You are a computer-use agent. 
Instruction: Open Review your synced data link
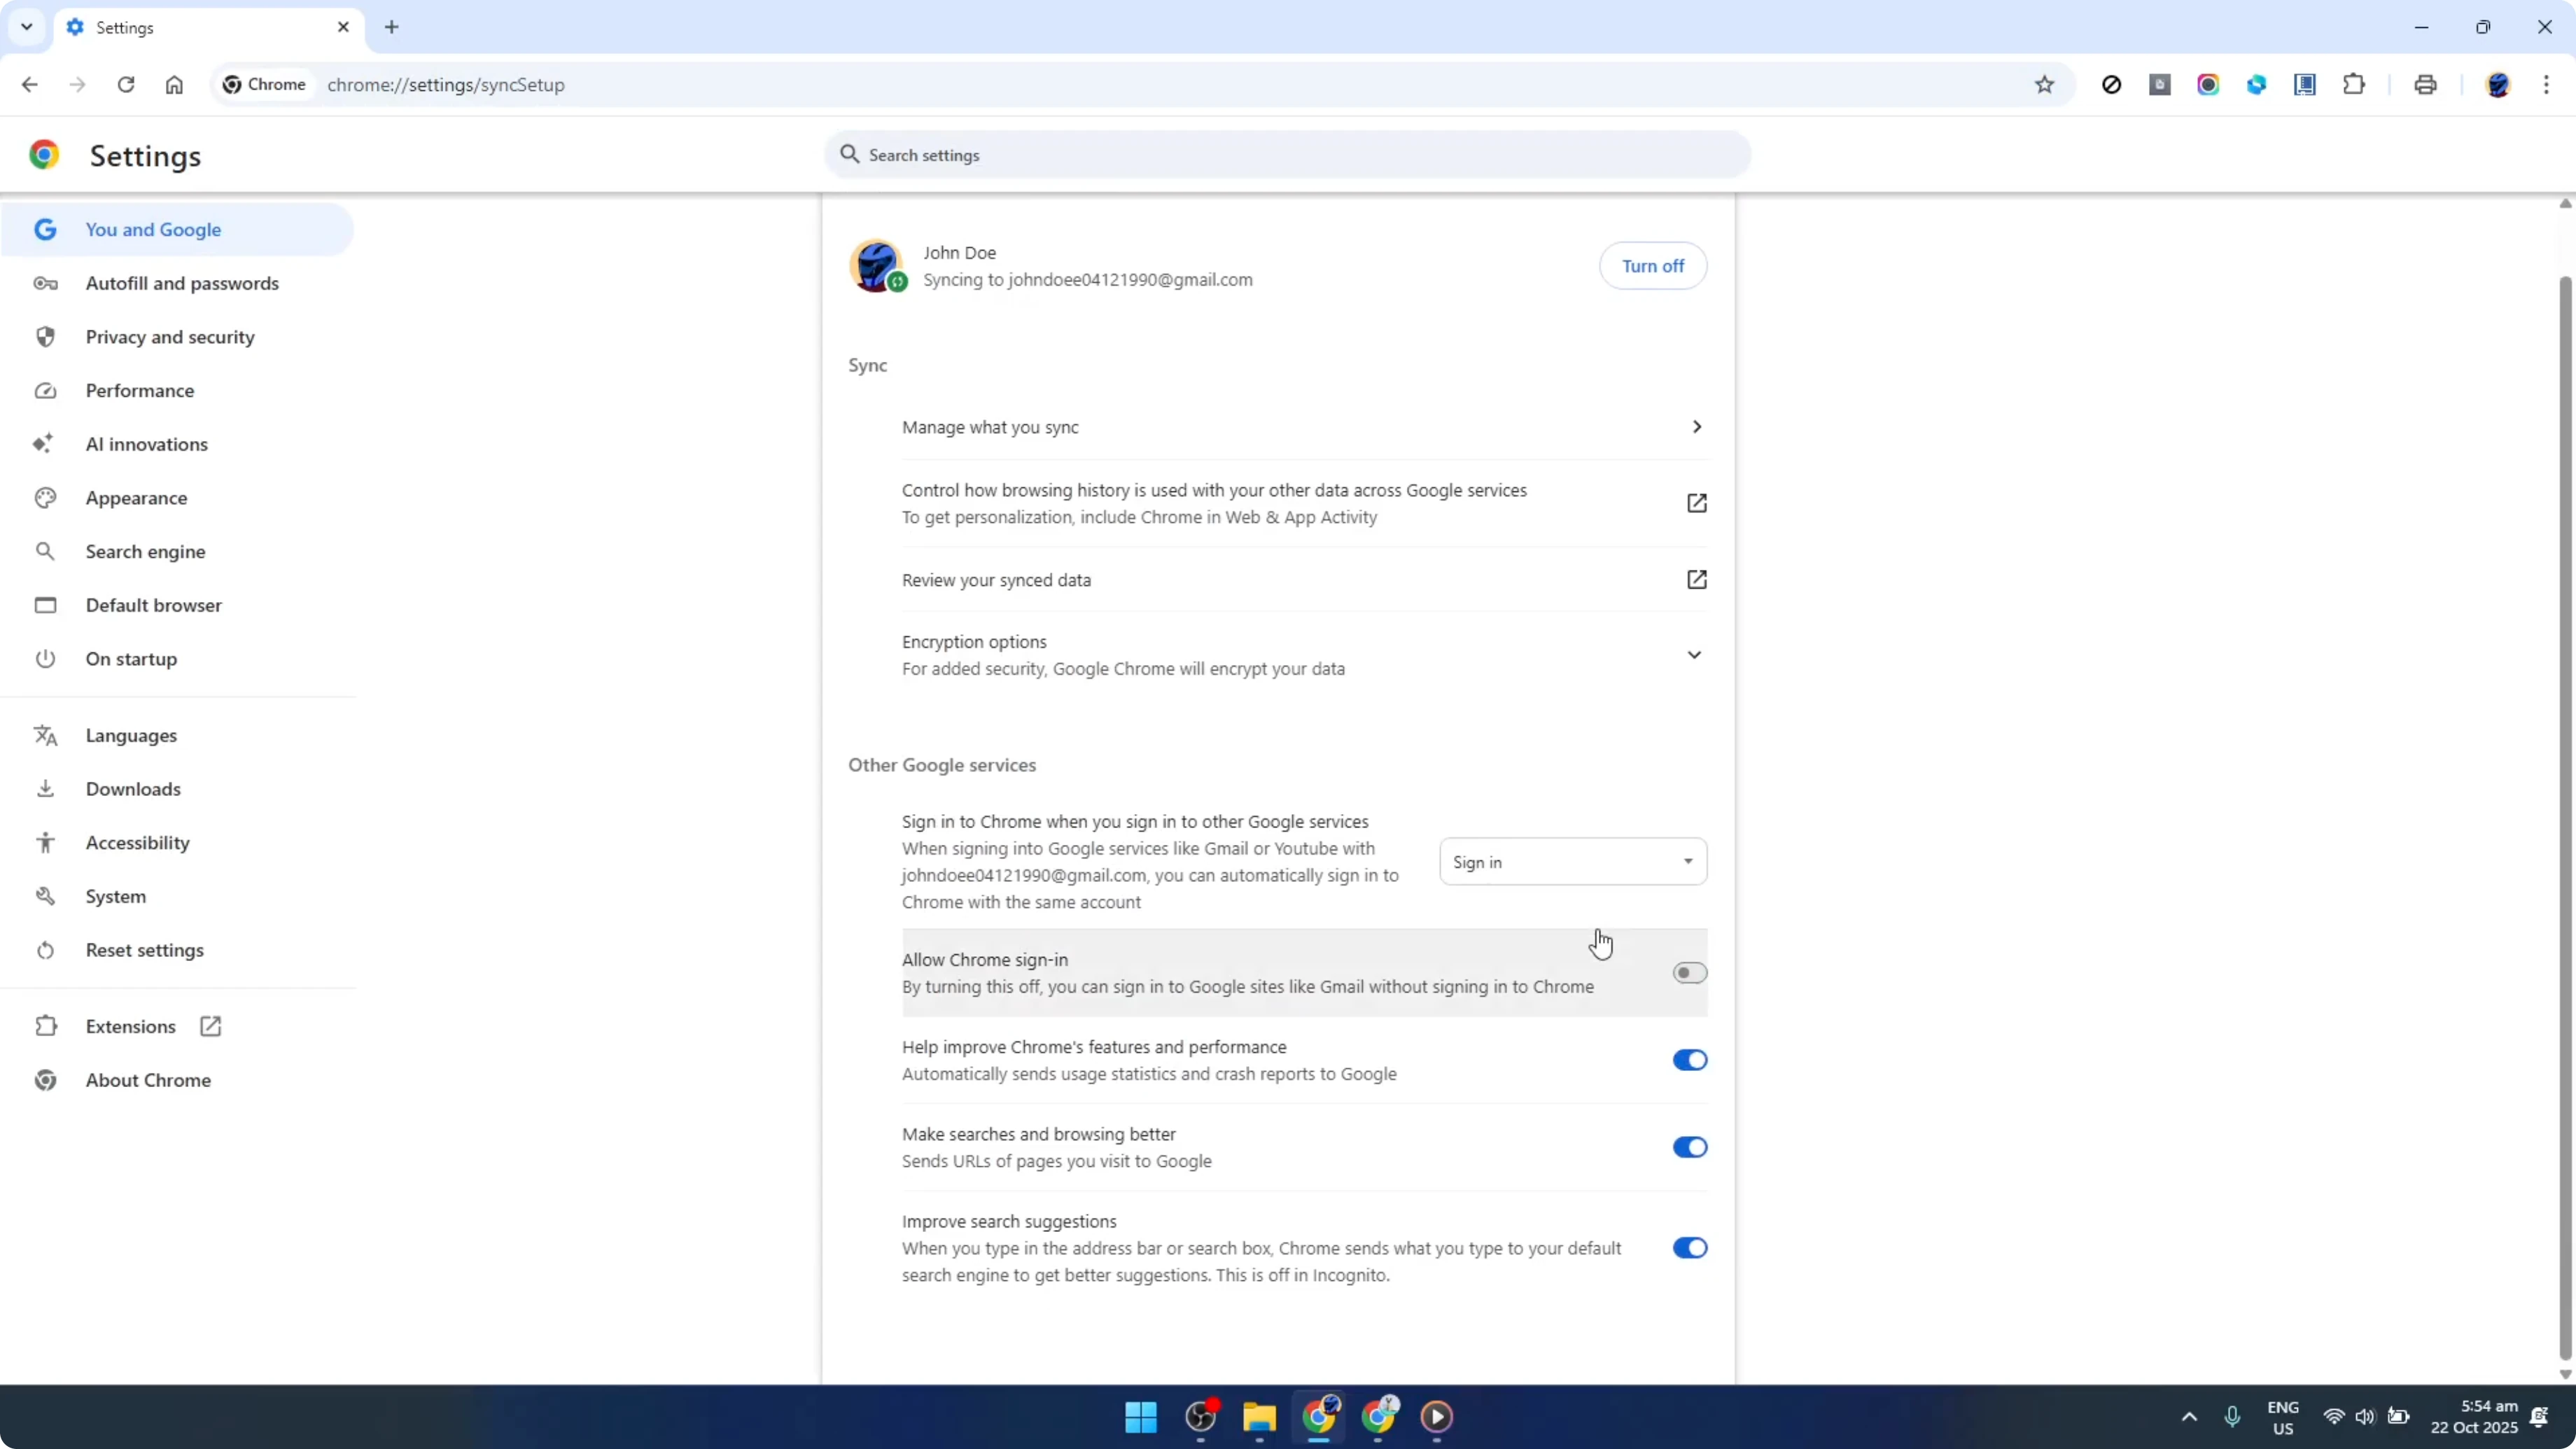point(1697,579)
